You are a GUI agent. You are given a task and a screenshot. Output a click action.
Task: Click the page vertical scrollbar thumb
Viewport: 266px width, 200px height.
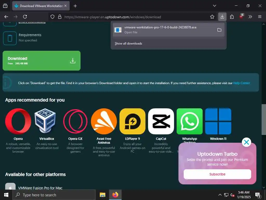(x=264, y=120)
